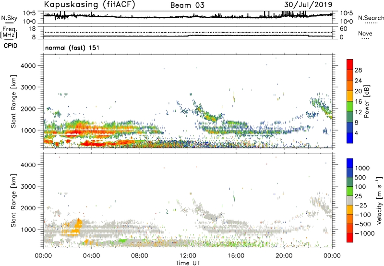Image resolution: width=384 pixels, height=266 pixels.
Task: Click the '-1000' velocity colorbar label
Action: pos(365,233)
